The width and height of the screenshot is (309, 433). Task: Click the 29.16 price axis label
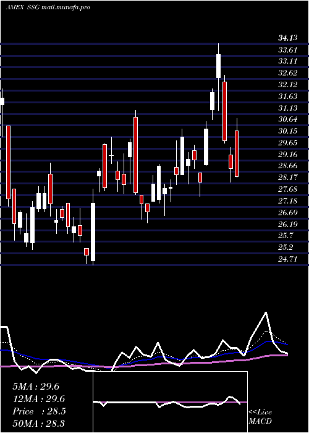[288, 155]
